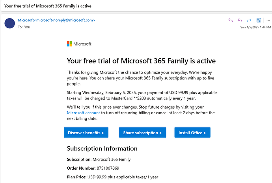Click the Reply All double-arrow icon
The image size is (272, 183).
[x=240, y=20]
